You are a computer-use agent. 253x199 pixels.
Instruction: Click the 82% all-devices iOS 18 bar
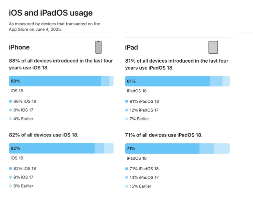(x=52, y=148)
